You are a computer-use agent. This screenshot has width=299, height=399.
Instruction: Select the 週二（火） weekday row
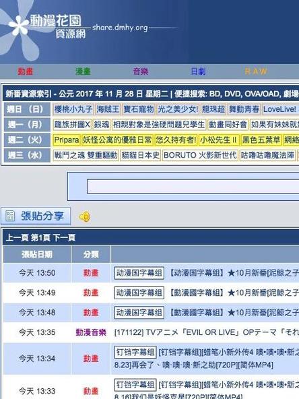27,140
